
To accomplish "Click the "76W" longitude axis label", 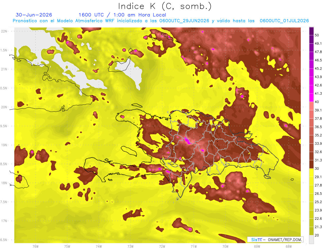I will 35,246.
